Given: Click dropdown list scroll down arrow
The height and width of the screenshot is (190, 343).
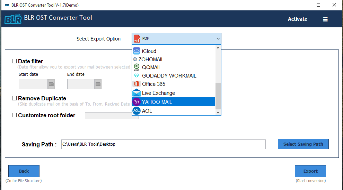Looking at the screenshot, I should point(218,112).
